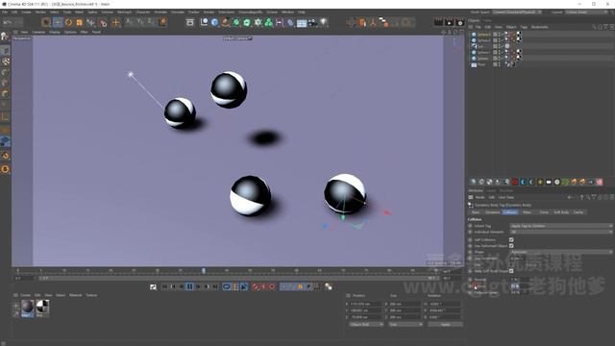This screenshot has height=346, width=615.
Task: Select the Move tool
Action: pyautogui.click(x=58, y=22)
